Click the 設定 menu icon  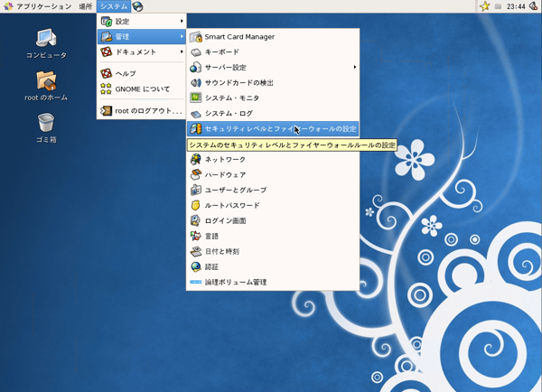[106, 21]
